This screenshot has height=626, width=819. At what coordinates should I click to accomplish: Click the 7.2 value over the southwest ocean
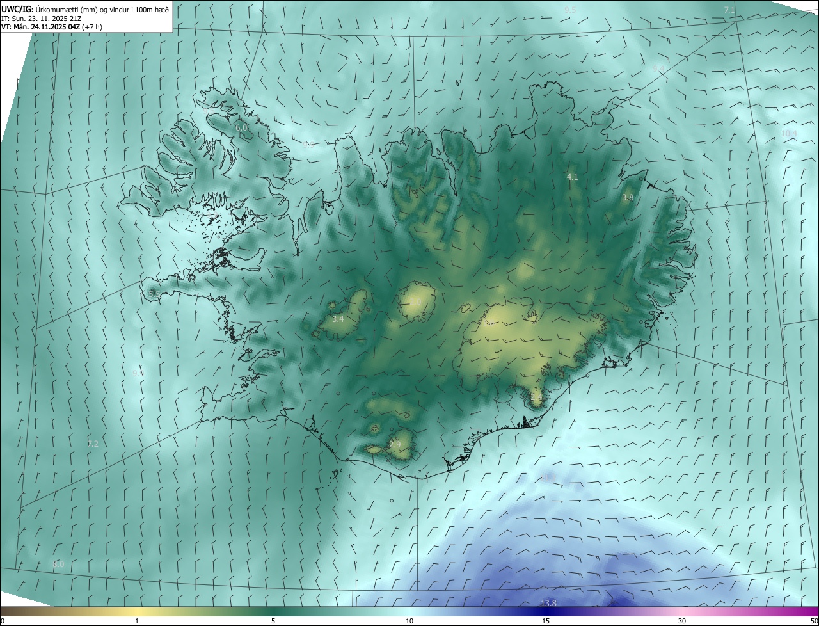93,444
